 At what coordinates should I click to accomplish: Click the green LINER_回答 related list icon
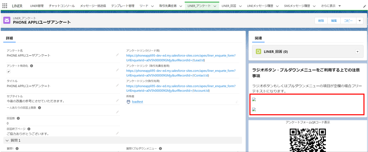click(259, 52)
